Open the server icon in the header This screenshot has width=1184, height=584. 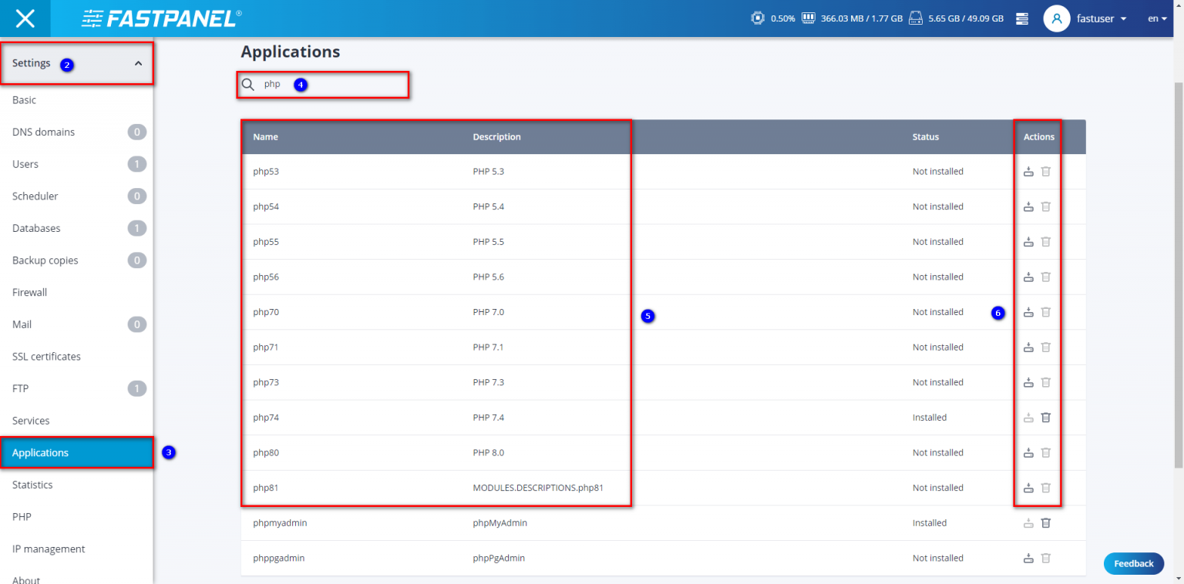tap(1022, 18)
